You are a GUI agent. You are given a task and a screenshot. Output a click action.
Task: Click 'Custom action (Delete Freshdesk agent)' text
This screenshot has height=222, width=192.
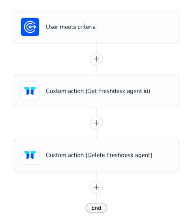point(99,155)
